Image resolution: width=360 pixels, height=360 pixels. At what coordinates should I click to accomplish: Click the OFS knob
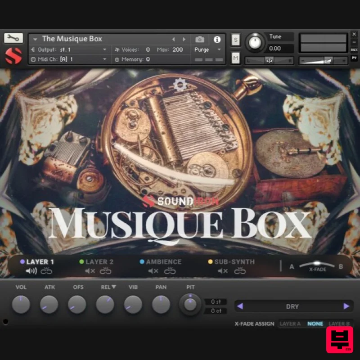coord(77,305)
